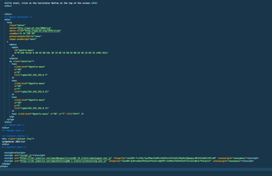Click the h2 line mentioning Calculator Button
Viewport: 272px width, 176px height.
(x=51, y=3)
